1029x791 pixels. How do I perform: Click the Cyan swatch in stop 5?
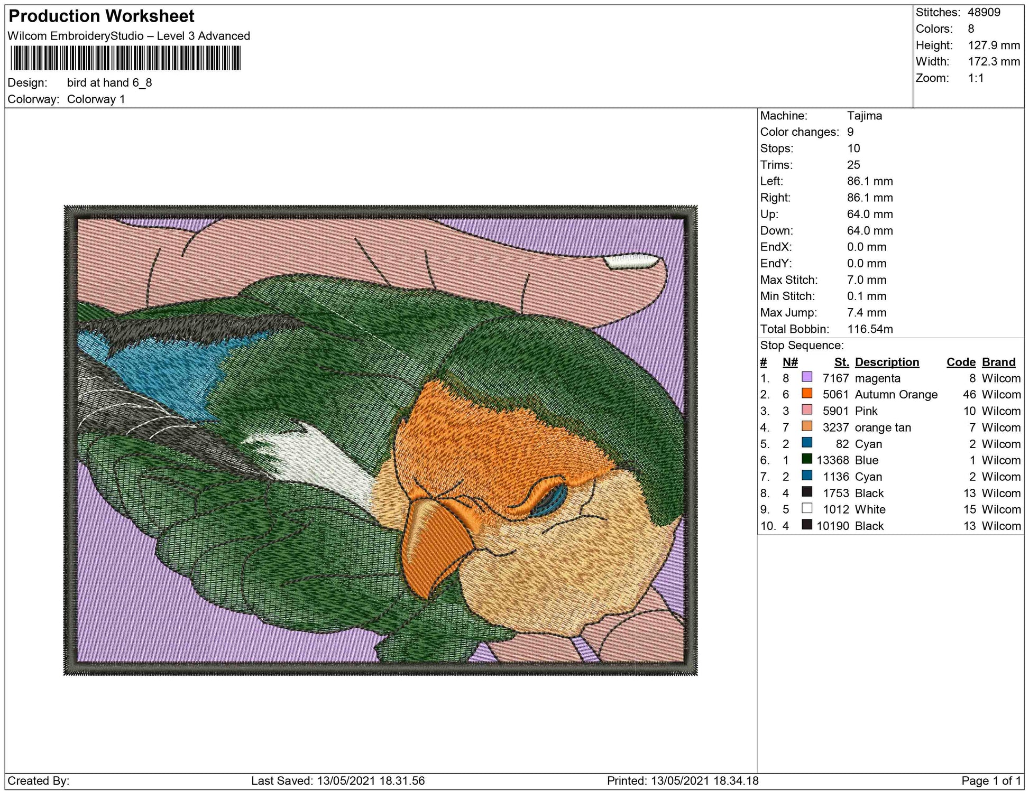806,443
